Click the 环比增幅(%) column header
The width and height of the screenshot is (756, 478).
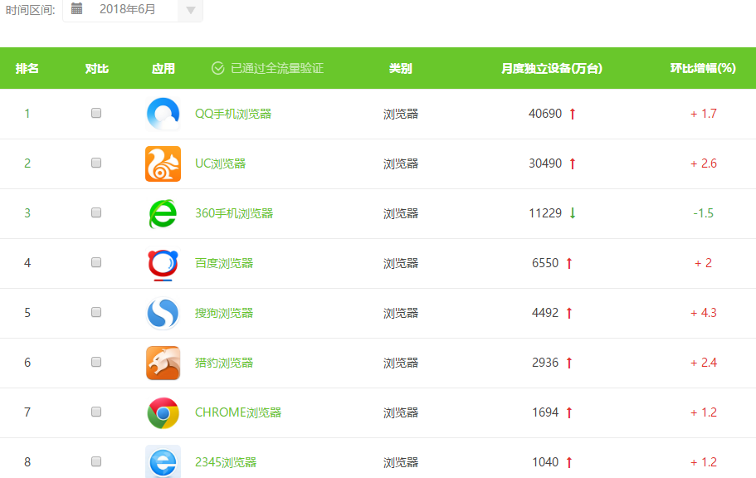(703, 69)
